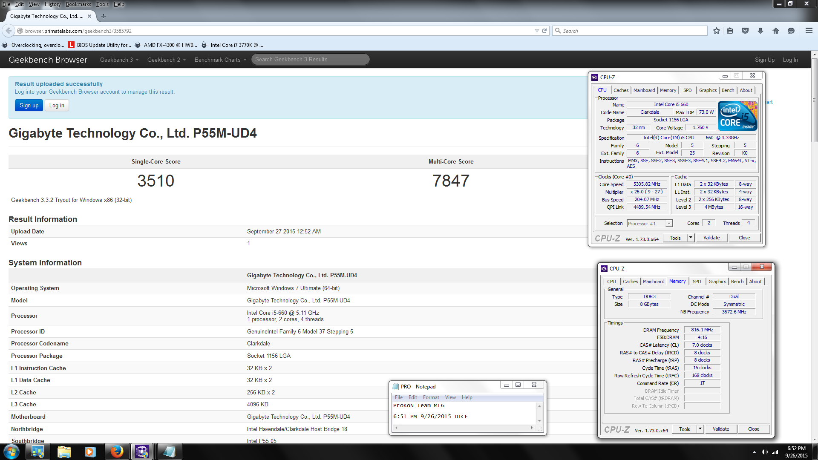This screenshot has height=460, width=818.
Task: Open the BIOS Update Utility bookmark
Action: point(100,45)
